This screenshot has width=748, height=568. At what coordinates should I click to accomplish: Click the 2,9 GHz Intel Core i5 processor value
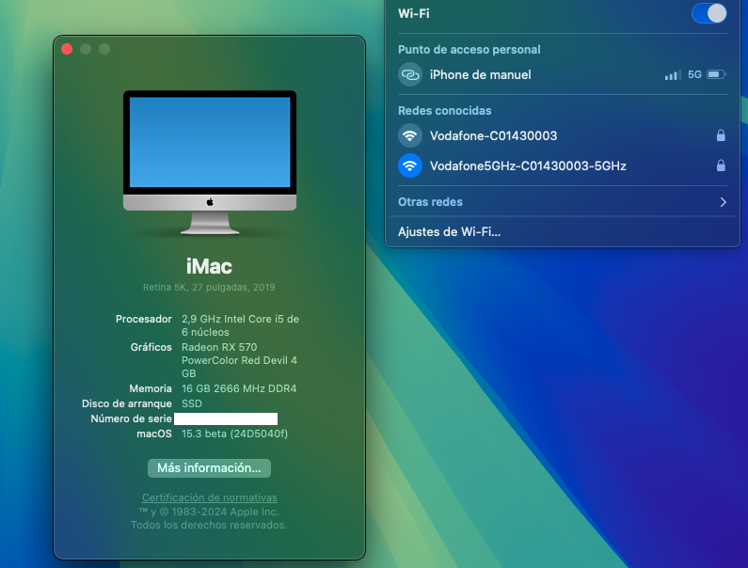(x=241, y=325)
